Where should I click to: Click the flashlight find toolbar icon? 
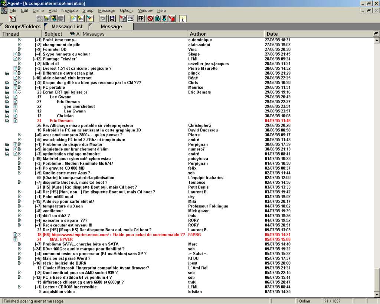(x=90, y=19)
